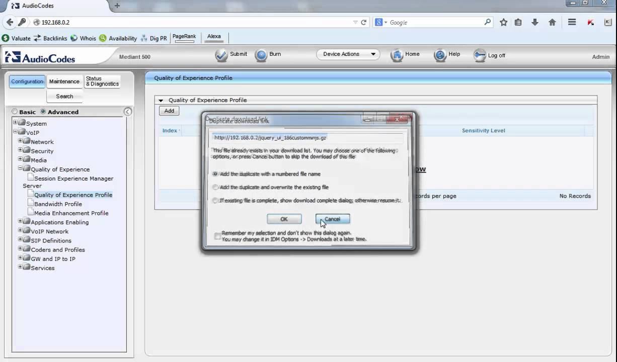This screenshot has width=617, height=362.
Task: Click the AudioCodes logo
Action: [x=40, y=57]
